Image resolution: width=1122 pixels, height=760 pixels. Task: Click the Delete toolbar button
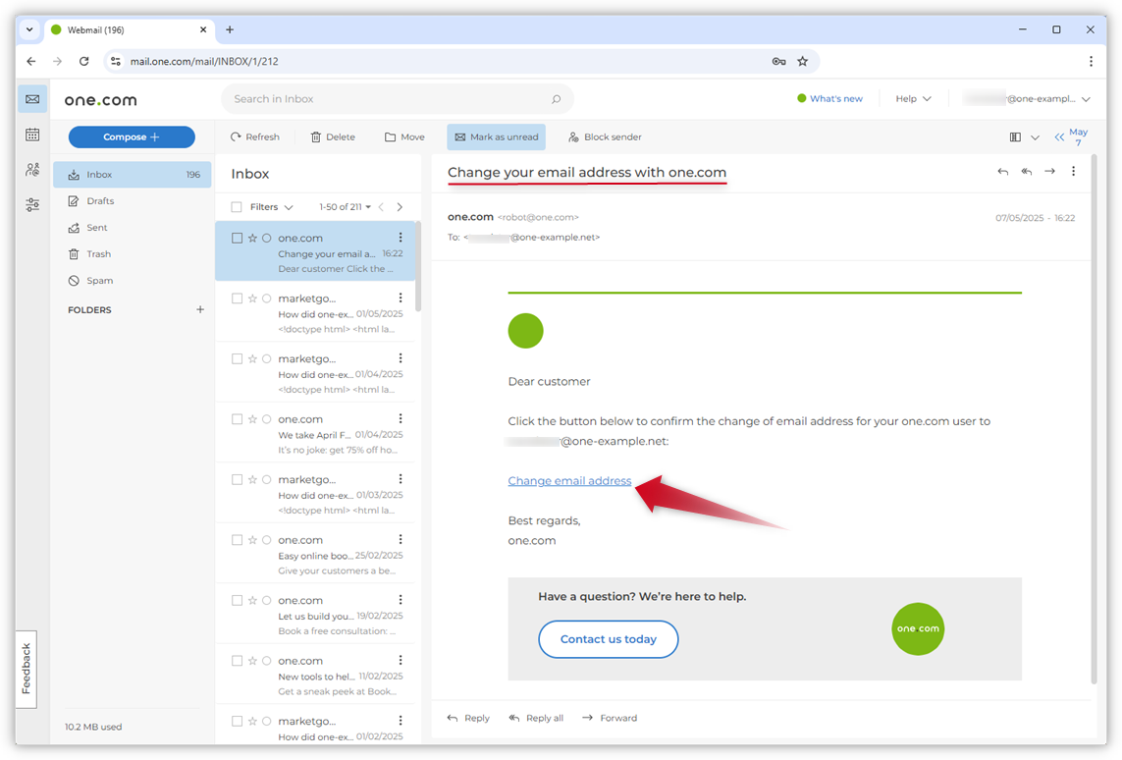333,137
